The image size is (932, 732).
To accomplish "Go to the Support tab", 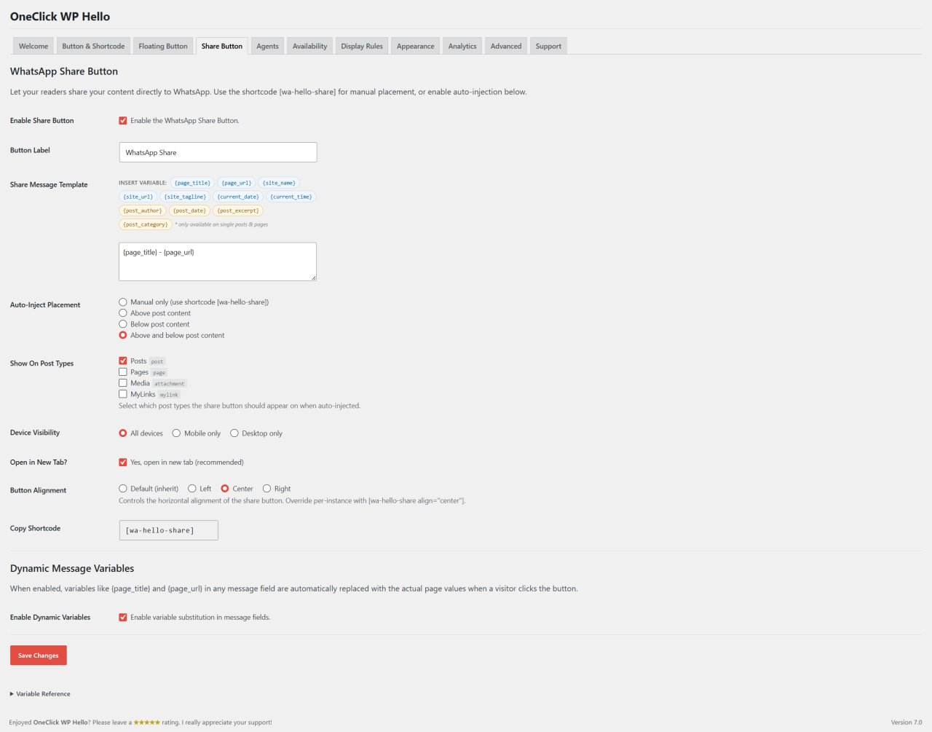I will (x=548, y=46).
